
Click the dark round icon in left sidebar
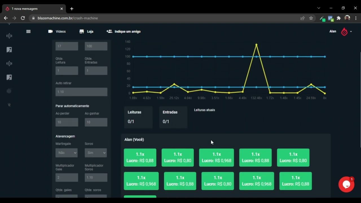9,91
